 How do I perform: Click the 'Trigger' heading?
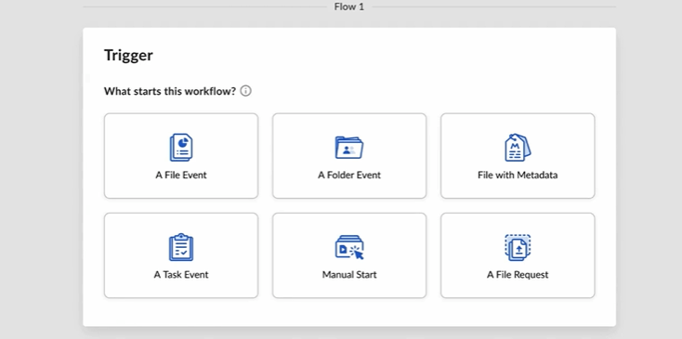click(x=128, y=55)
